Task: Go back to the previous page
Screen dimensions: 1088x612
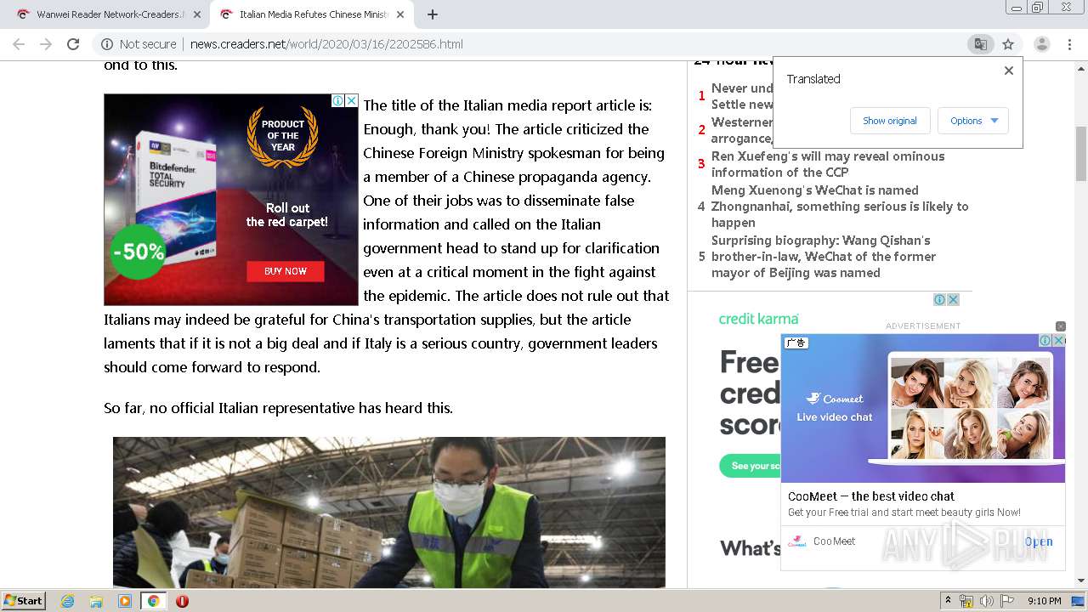Action: (19, 44)
